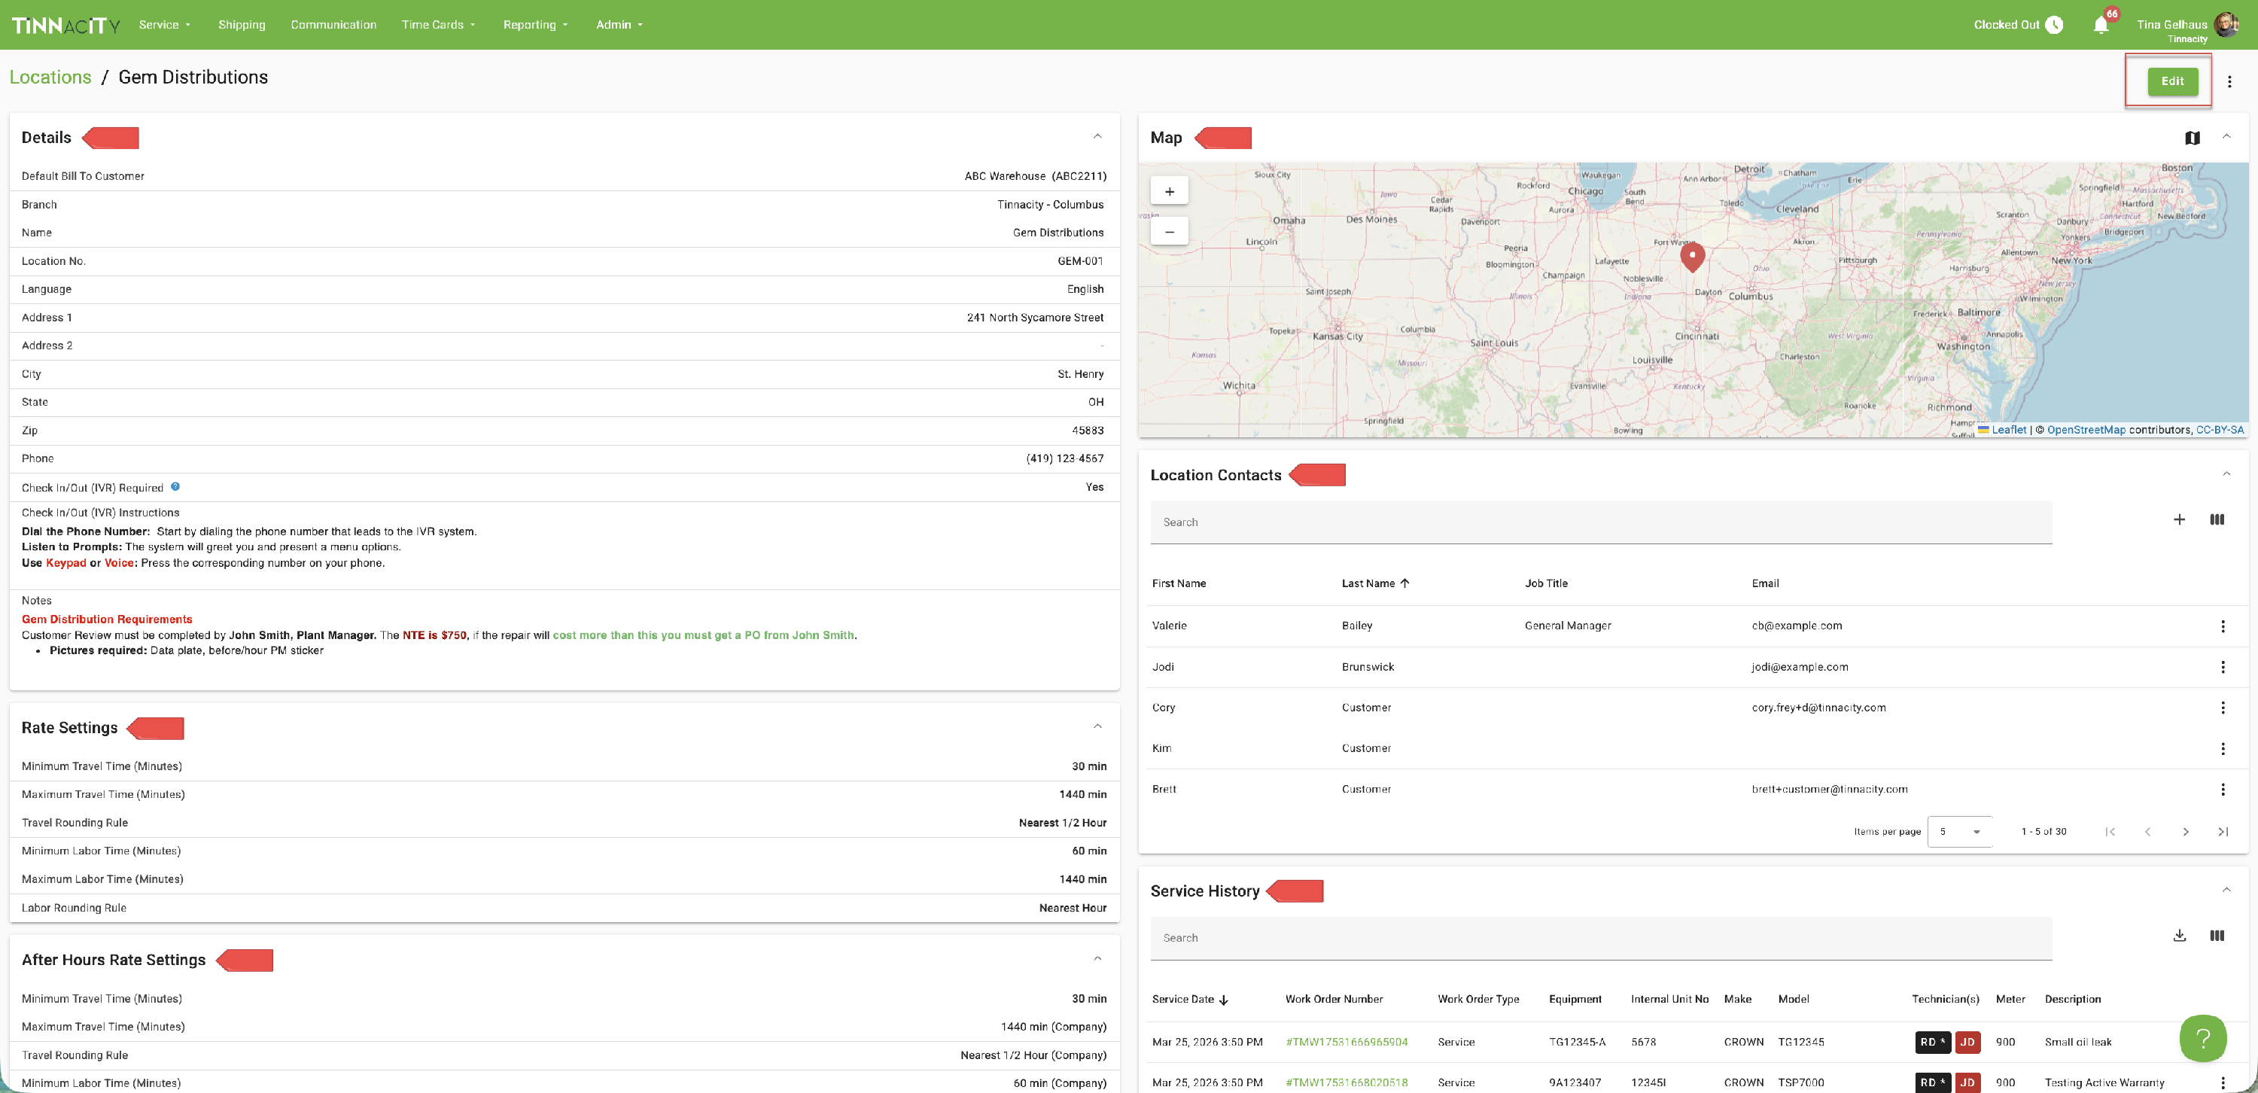Click the green Edit button

(2171, 81)
